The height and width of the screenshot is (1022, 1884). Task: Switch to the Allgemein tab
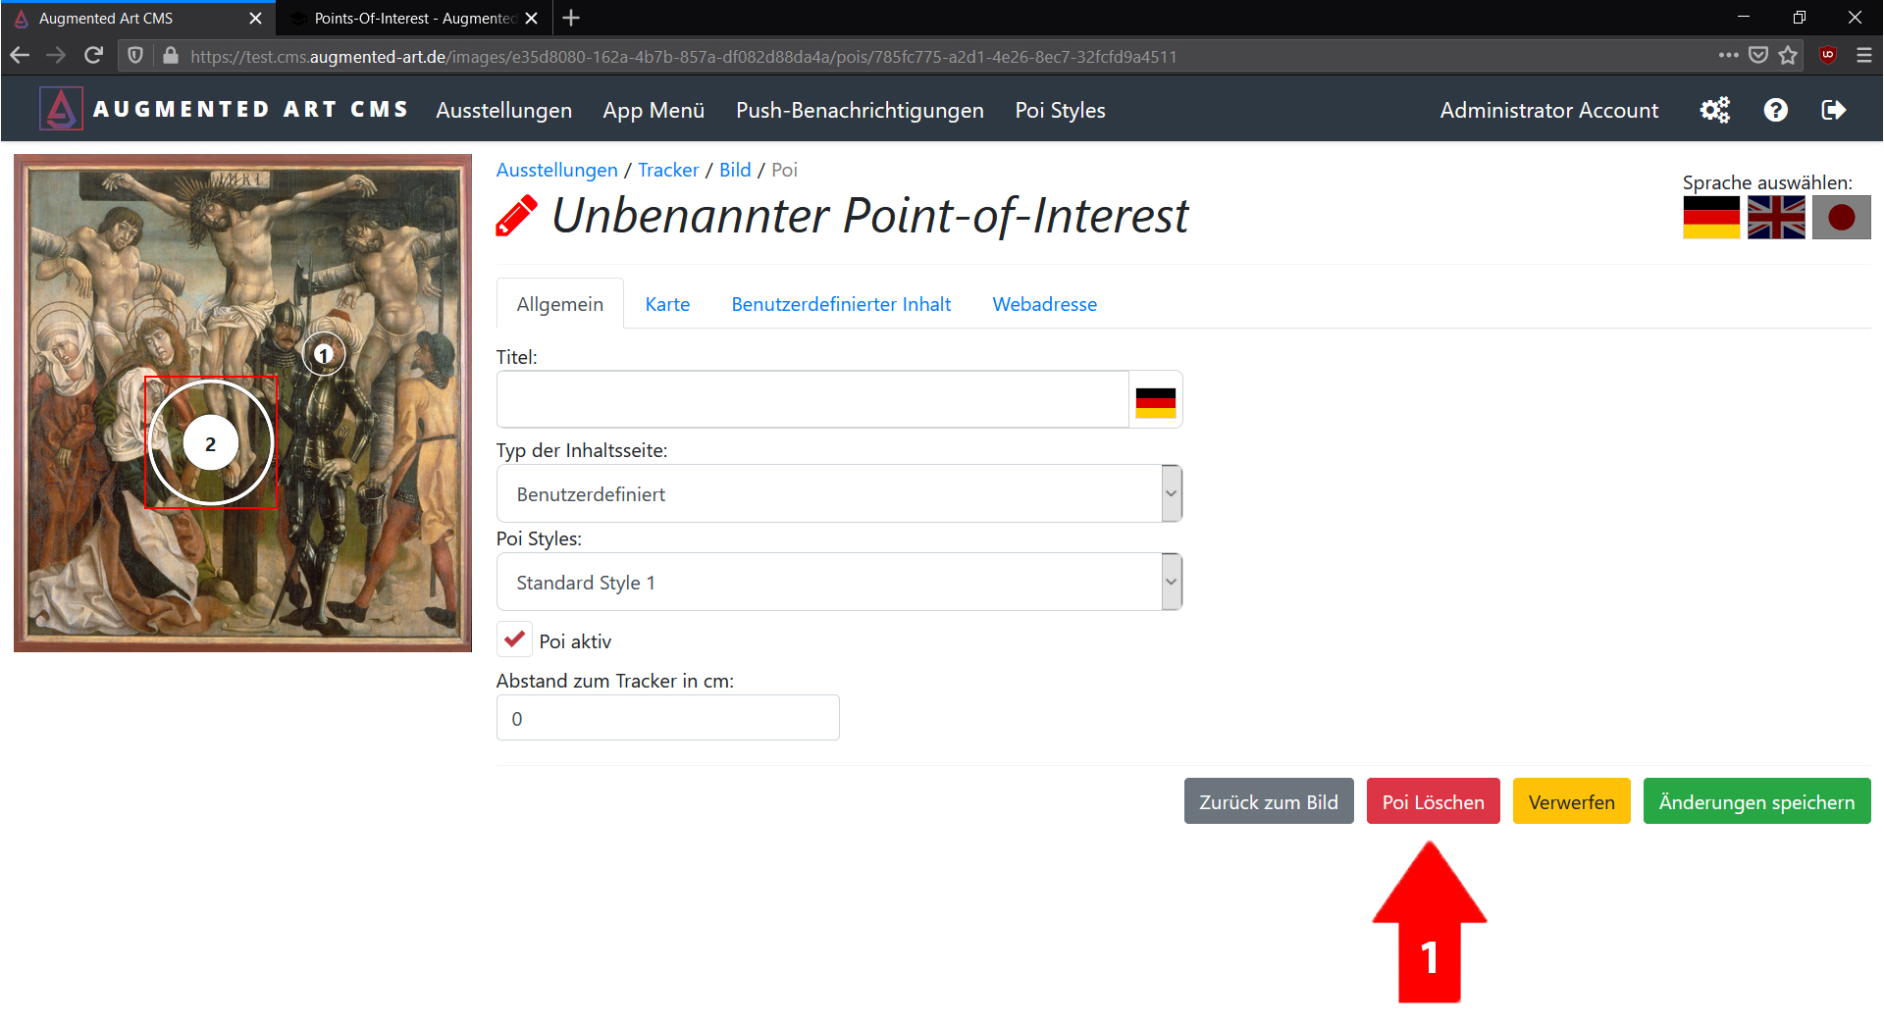pyautogui.click(x=560, y=304)
